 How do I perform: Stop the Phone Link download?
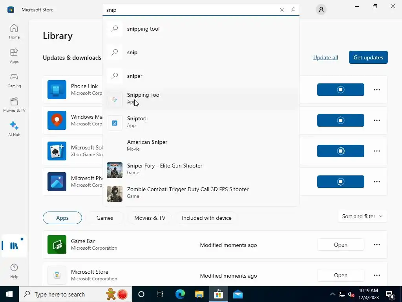340,90
